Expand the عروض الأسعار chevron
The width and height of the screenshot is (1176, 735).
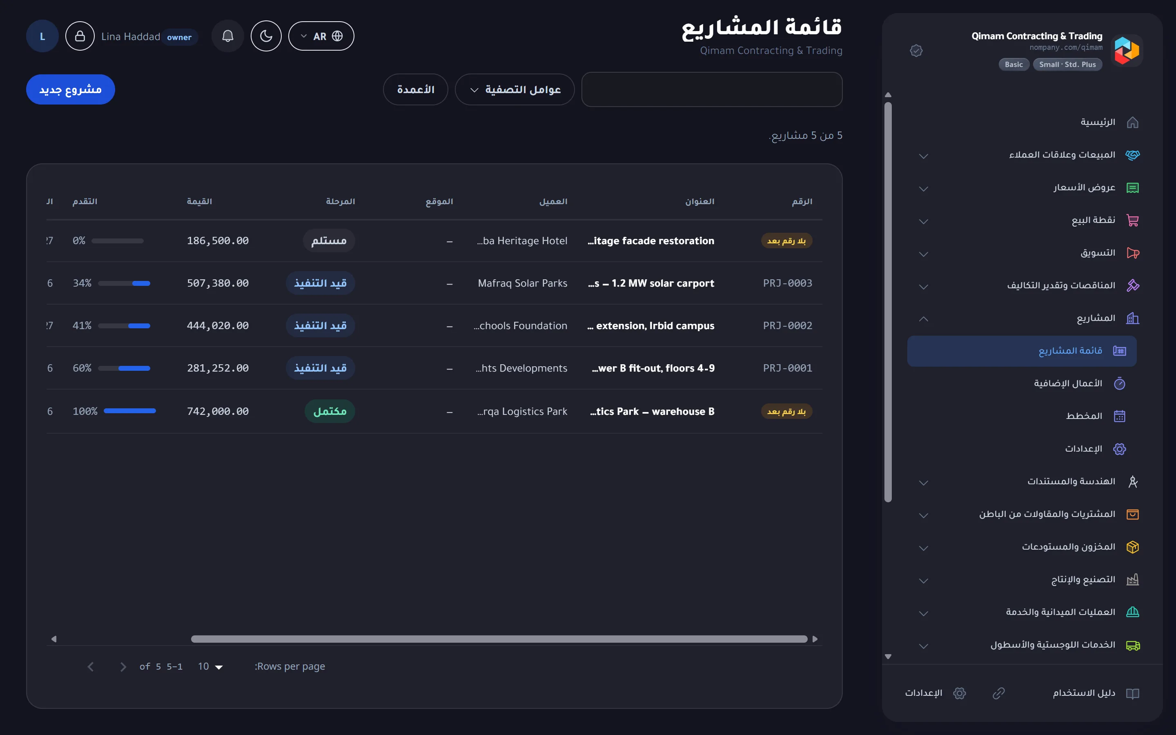pyautogui.click(x=924, y=189)
